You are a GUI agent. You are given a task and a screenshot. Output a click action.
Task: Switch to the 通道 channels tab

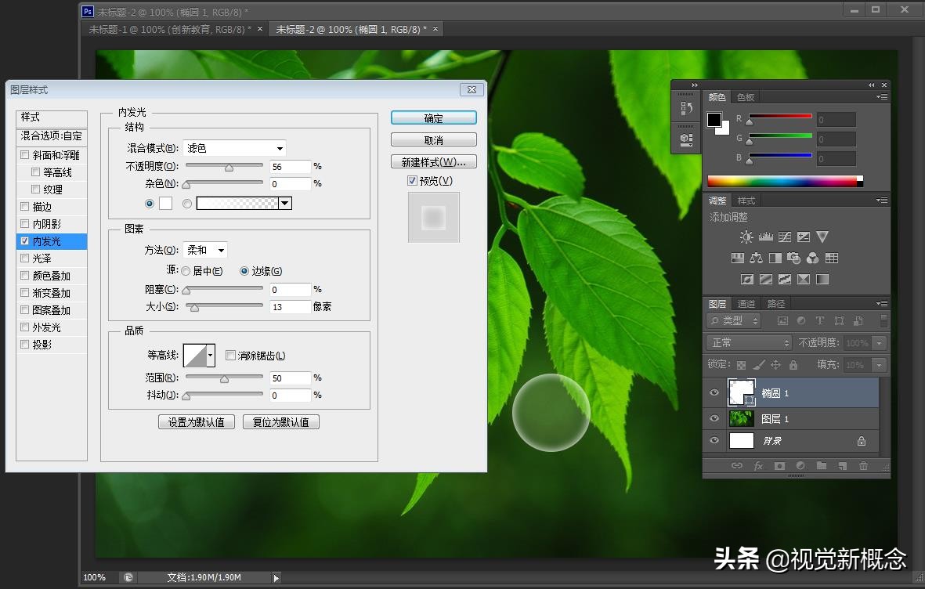pos(746,304)
